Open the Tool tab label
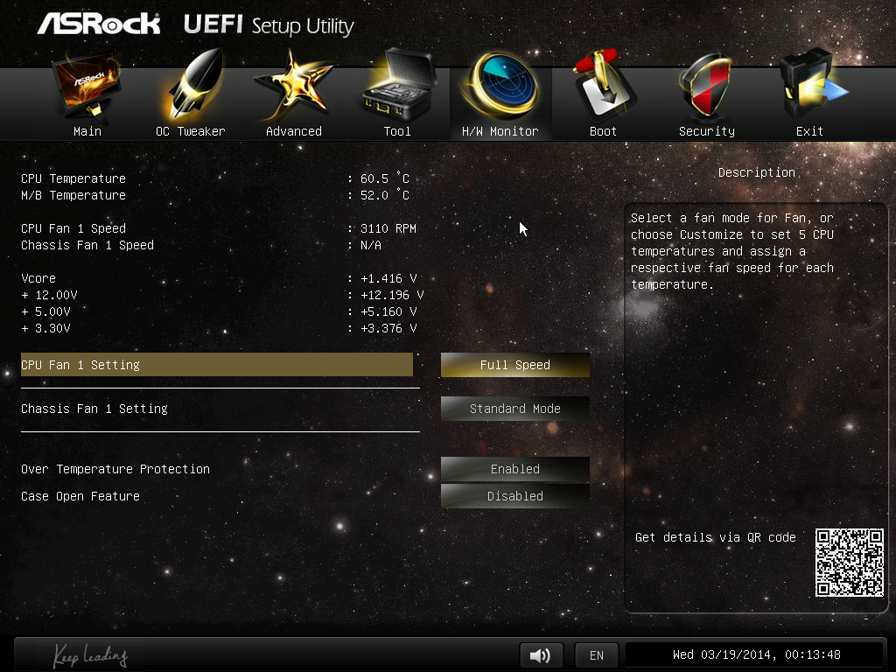The width and height of the screenshot is (896, 672). (x=397, y=131)
